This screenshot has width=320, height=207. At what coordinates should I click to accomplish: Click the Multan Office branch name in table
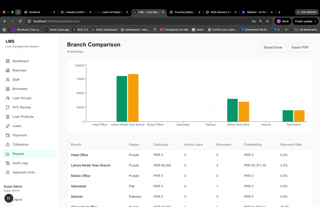pos(81,176)
